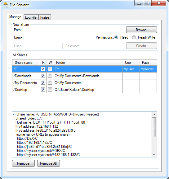Screen dimensions: 169x179
Task: Click the http://myuser:mysecret@DEX/C line
Action: click(x=41, y=151)
